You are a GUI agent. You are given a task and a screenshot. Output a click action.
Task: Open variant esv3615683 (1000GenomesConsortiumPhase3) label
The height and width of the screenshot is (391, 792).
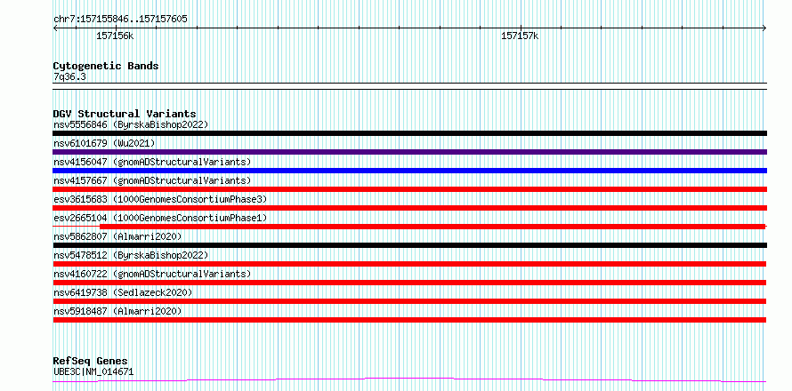pos(160,199)
